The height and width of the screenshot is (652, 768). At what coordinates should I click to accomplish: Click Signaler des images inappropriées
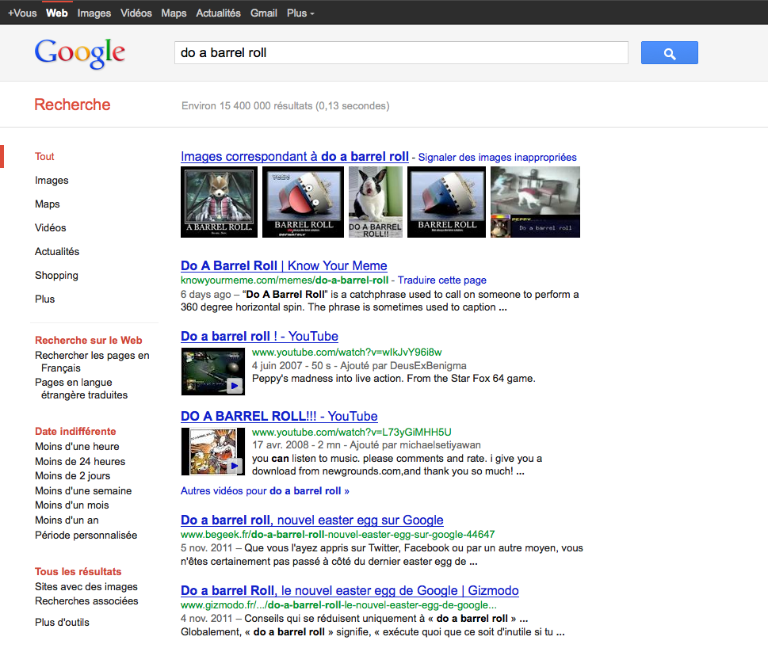click(x=497, y=158)
